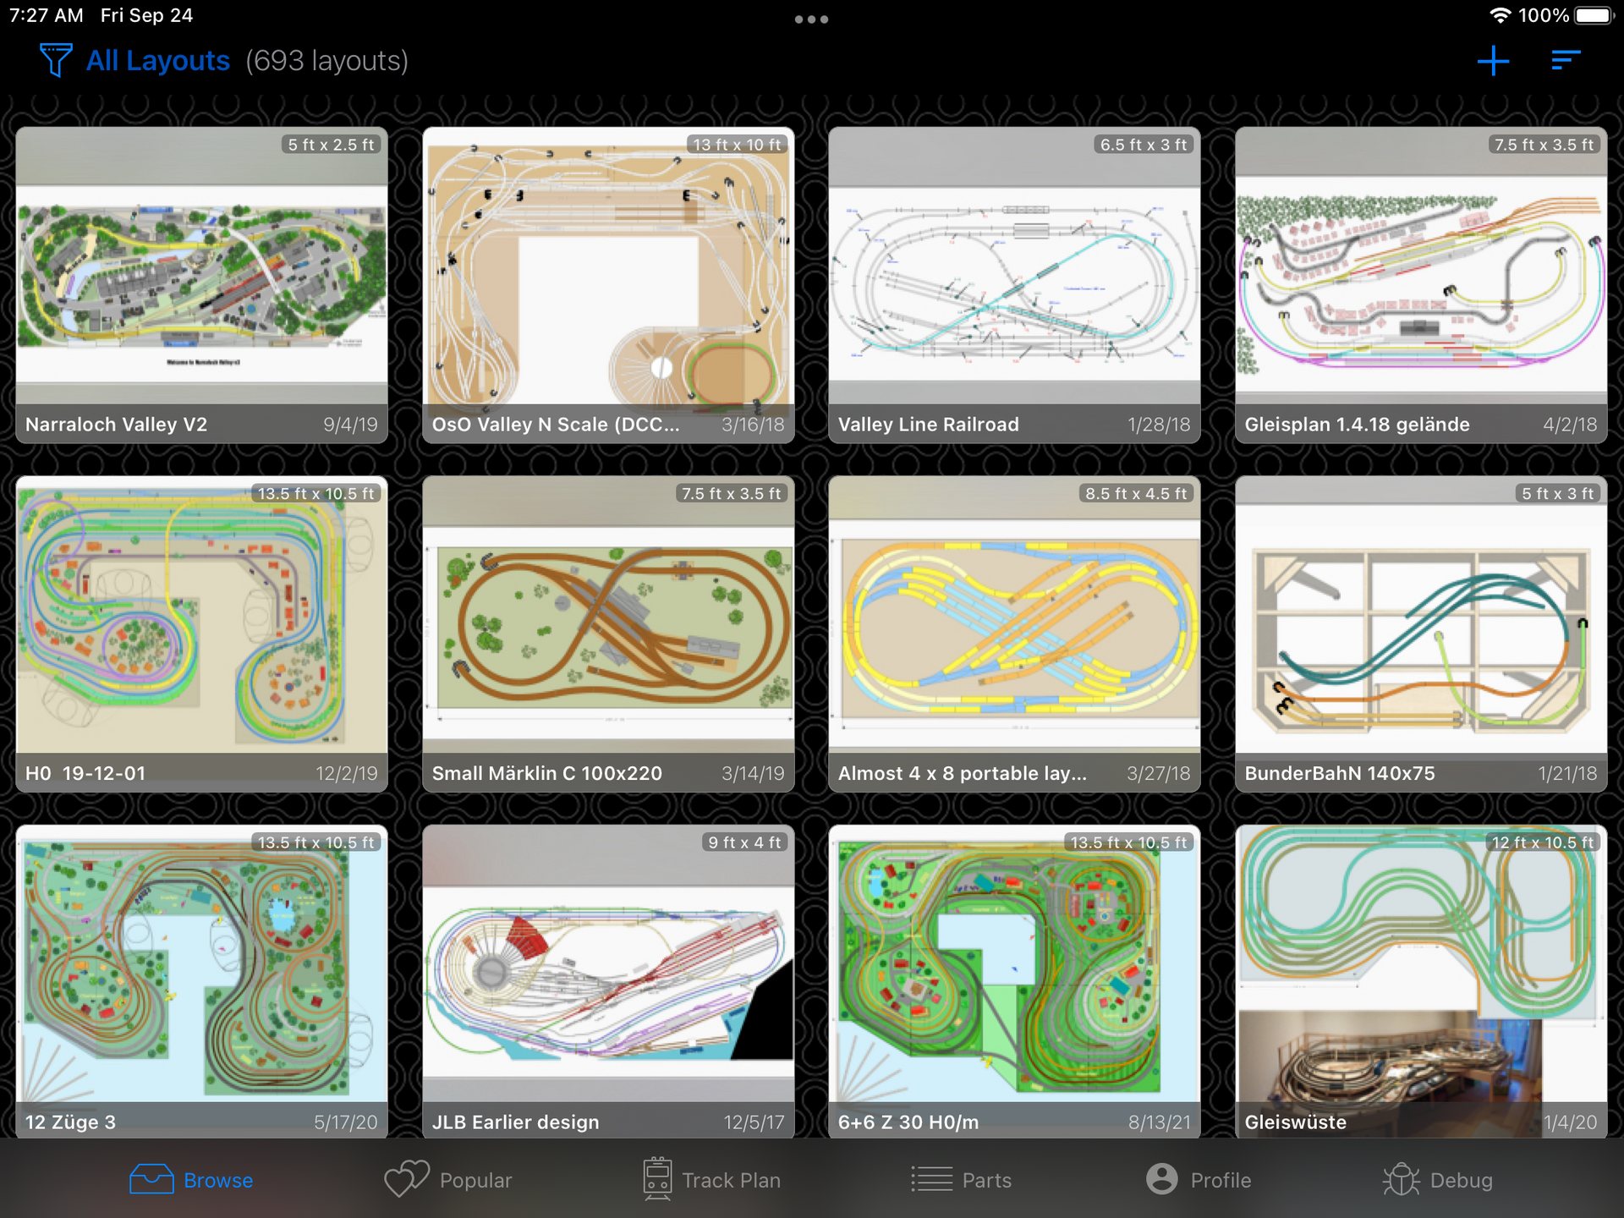Image resolution: width=1624 pixels, height=1218 pixels.
Task: Open Gleisplan 1.4.18 gelände layout
Action: (1421, 285)
